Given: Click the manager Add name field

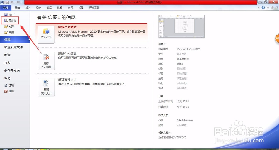Looking at the screenshot, I should (x=182, y=125).
